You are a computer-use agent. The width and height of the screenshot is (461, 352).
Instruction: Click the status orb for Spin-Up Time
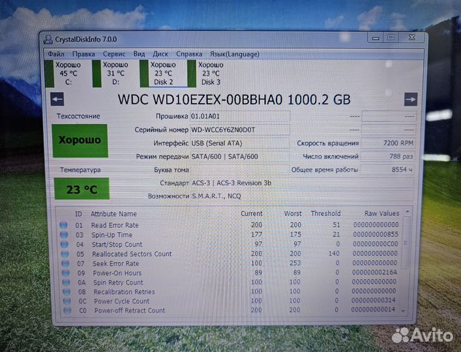[x=64, y=235]
